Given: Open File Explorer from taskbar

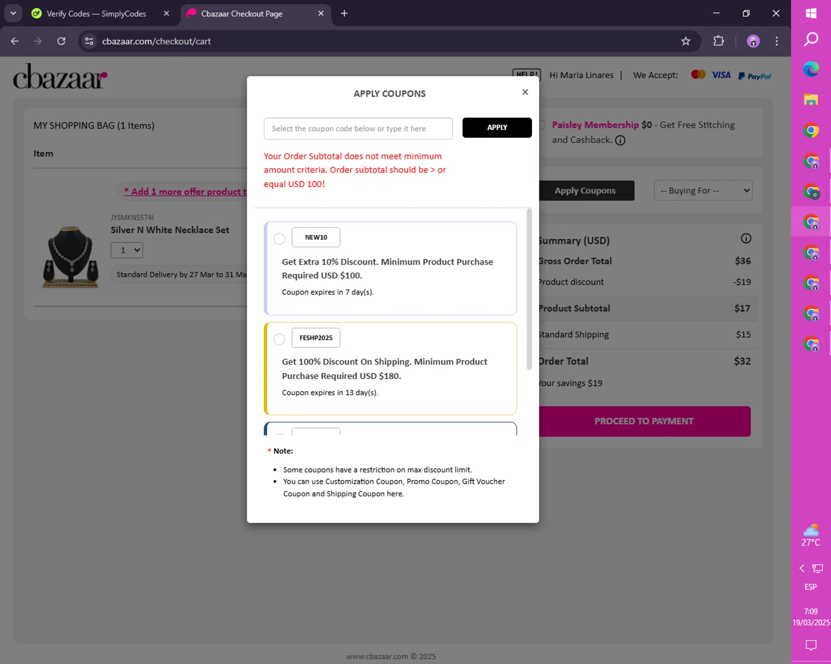Looking at the screenshot, I should (x=811, y=100).
